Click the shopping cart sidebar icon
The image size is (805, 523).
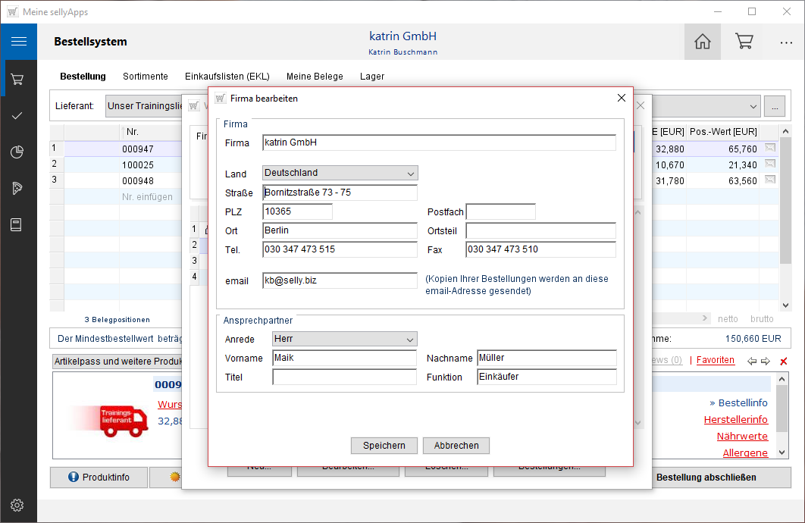pos(18,79)
